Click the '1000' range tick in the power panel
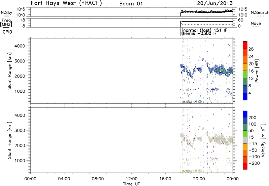 [x=20, y=91]
